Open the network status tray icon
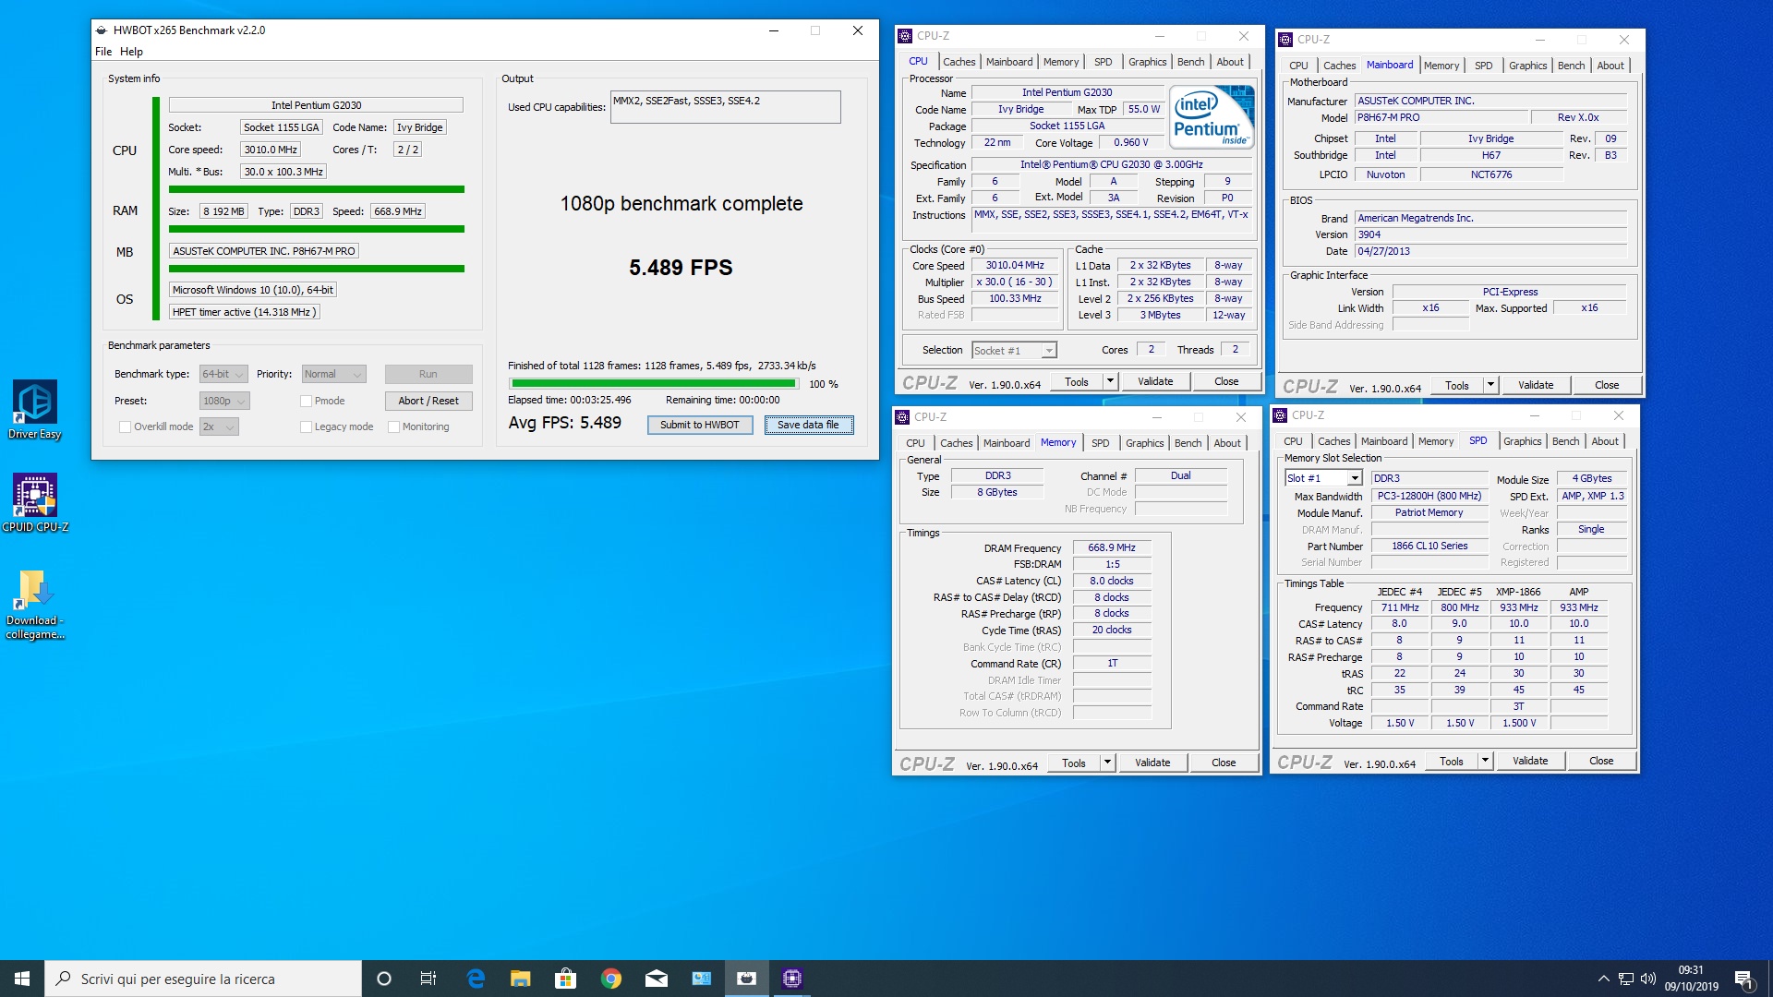The image size is (1773, 997). coord(1626,979)
